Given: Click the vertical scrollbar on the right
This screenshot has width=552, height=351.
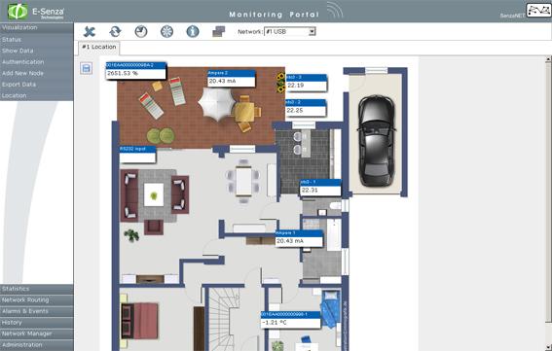Looking at the screenshot, I should (548, 203).
